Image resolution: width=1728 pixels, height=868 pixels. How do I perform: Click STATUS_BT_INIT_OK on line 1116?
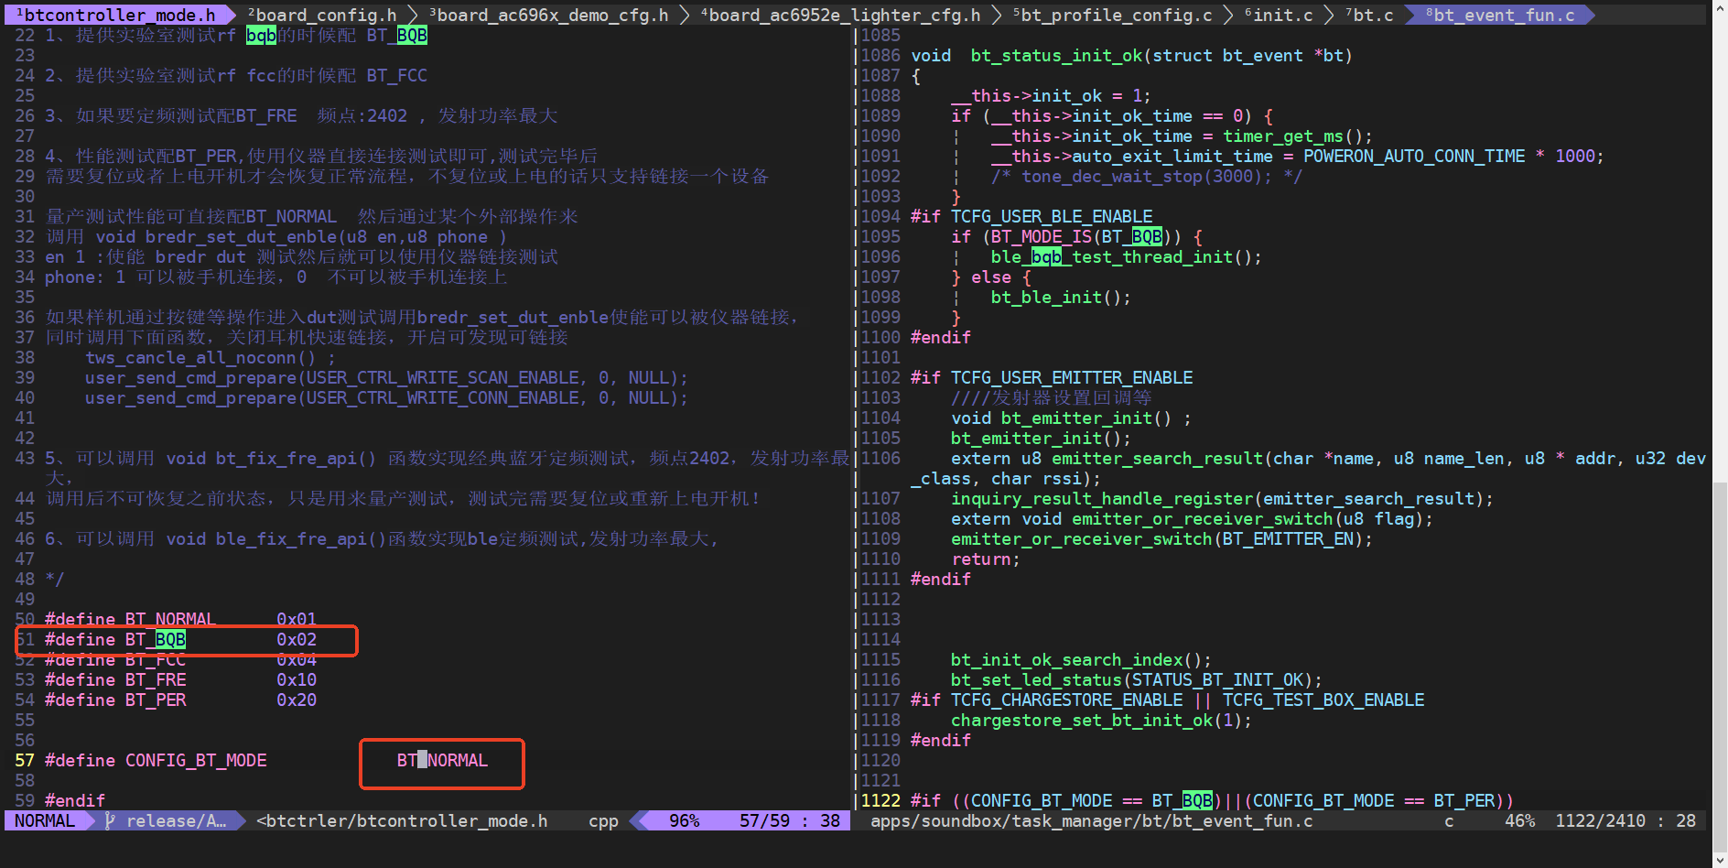tap(1217, 680)
